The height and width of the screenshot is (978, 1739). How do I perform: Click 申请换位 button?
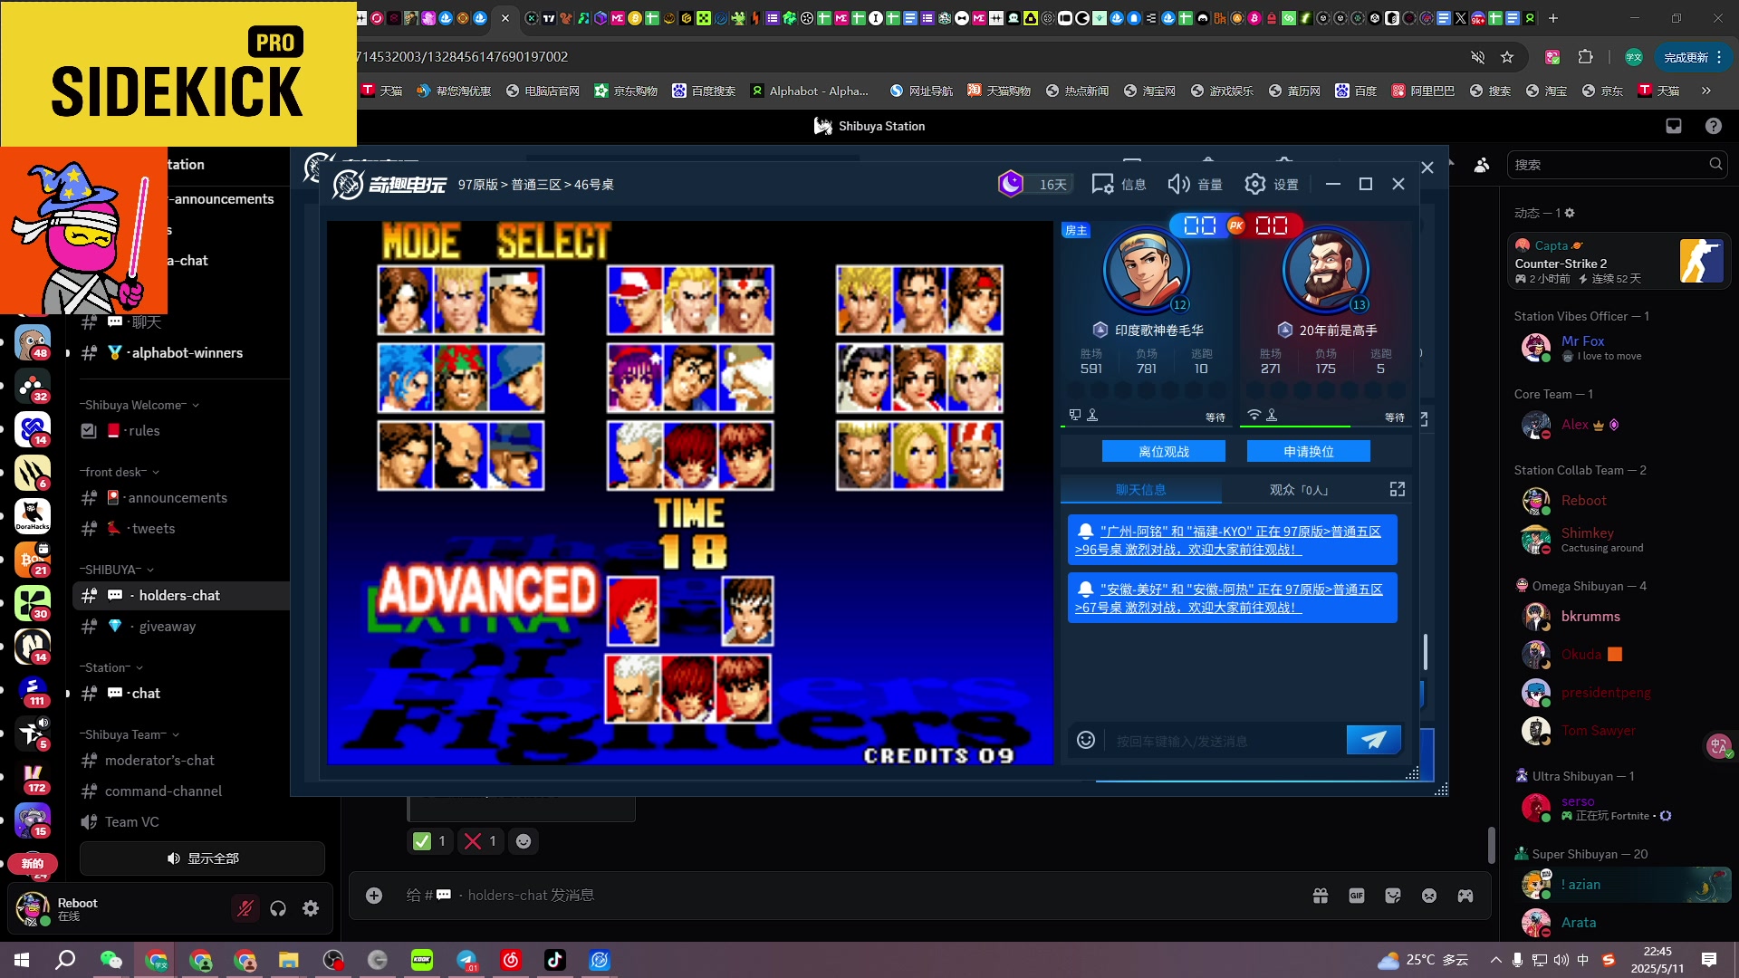(1309, 451)
